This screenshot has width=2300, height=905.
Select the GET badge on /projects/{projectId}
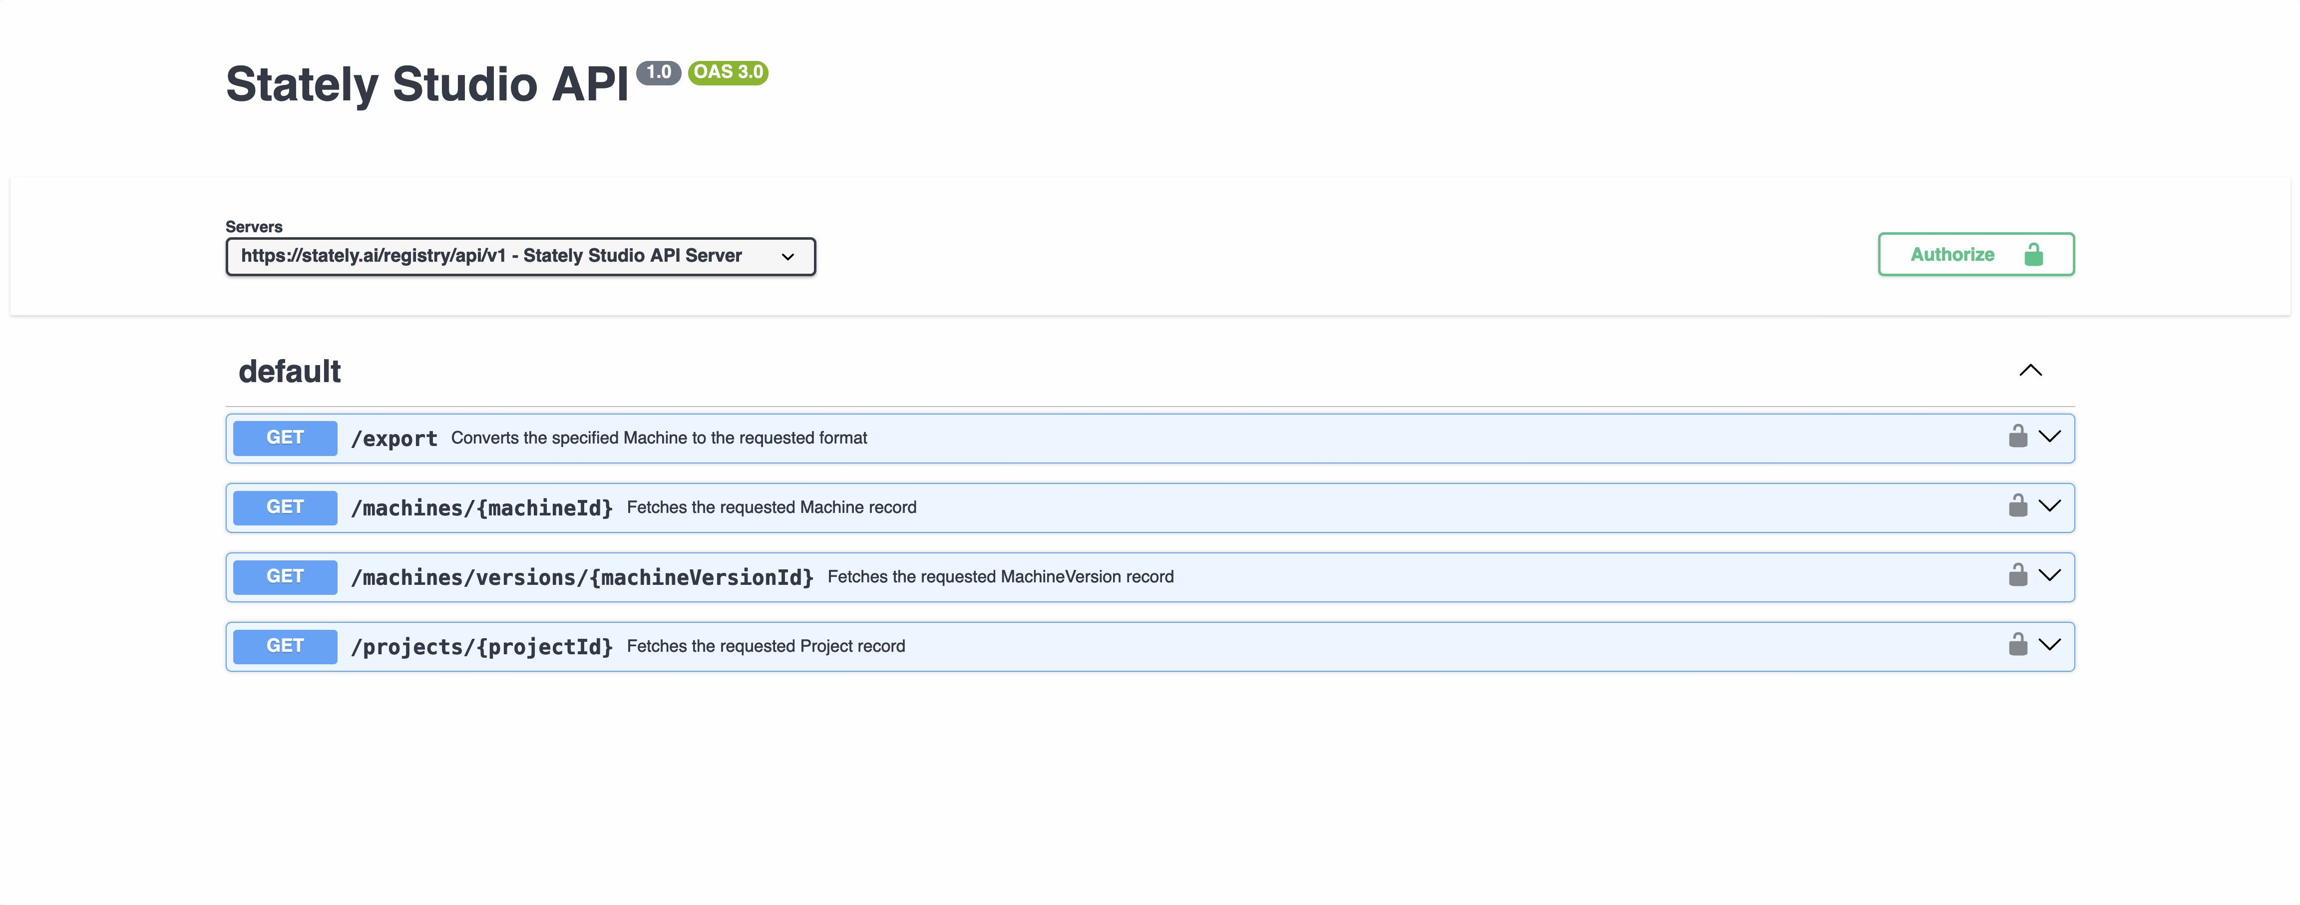(x=284, y=646)
